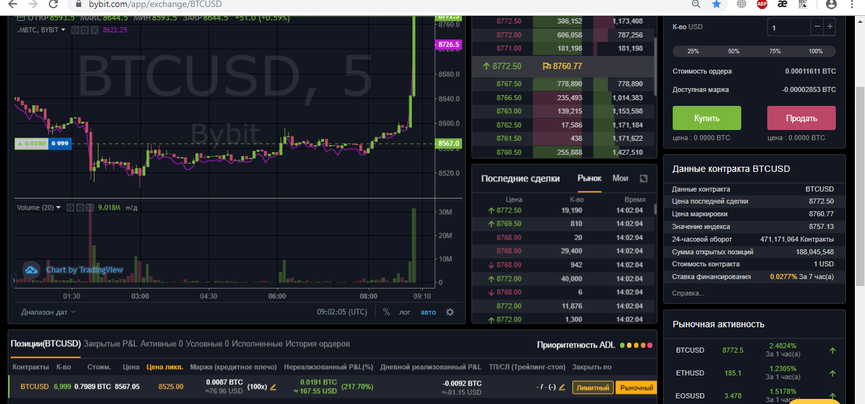The height and width of the screenshot is (404, 865).
Task: Click the mark price 8760.77 flag
Action: (562, 66)
